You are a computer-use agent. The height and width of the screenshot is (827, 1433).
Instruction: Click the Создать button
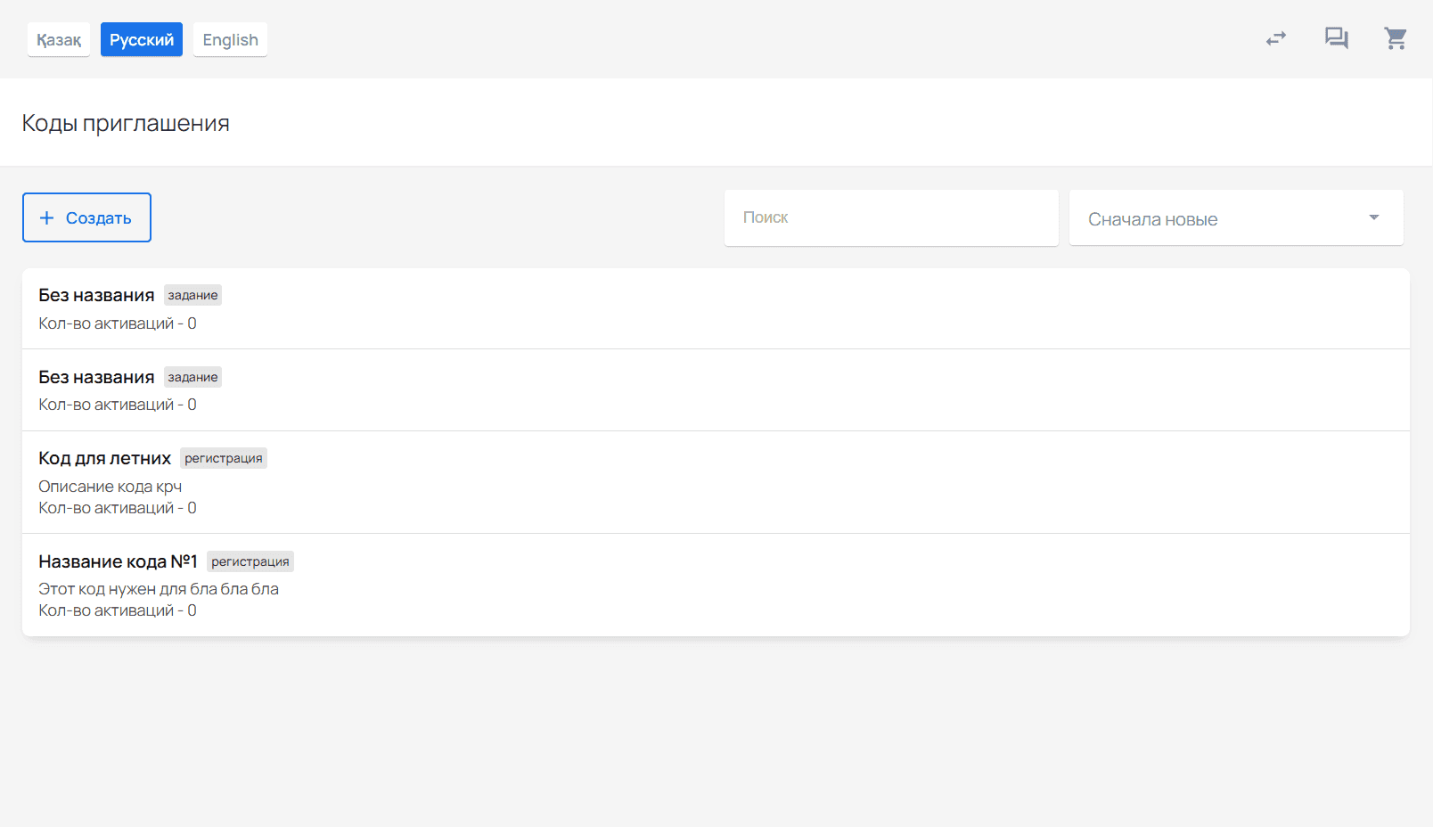(86, 217)
